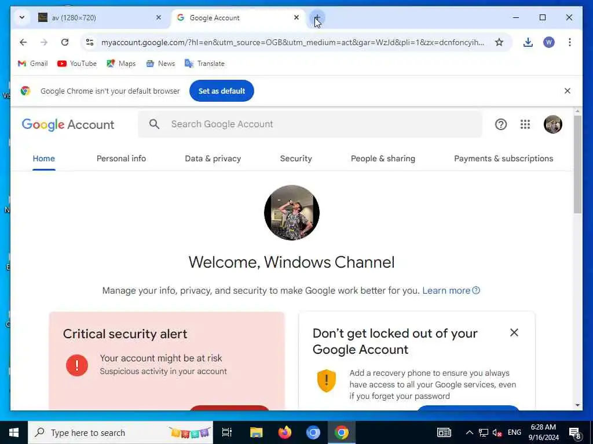The height and width of the screenshot is (444, 593).
Task: Click Set as default button
Action: click(x=222, y=91)
